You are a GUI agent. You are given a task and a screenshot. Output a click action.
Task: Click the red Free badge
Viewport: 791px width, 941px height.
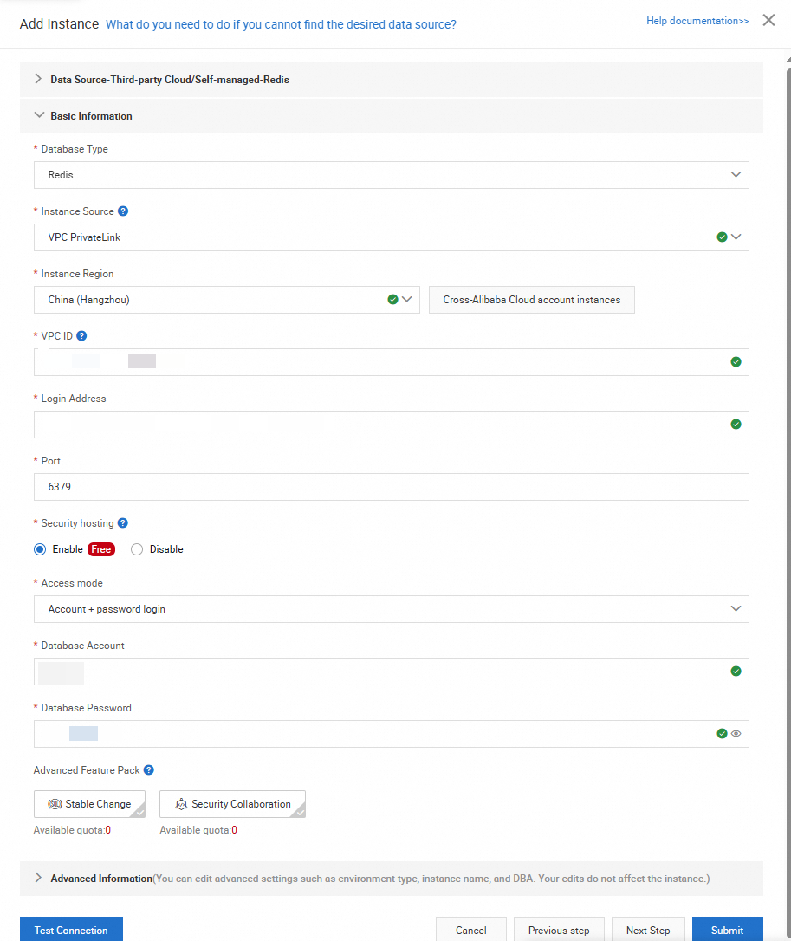(101, 549)
